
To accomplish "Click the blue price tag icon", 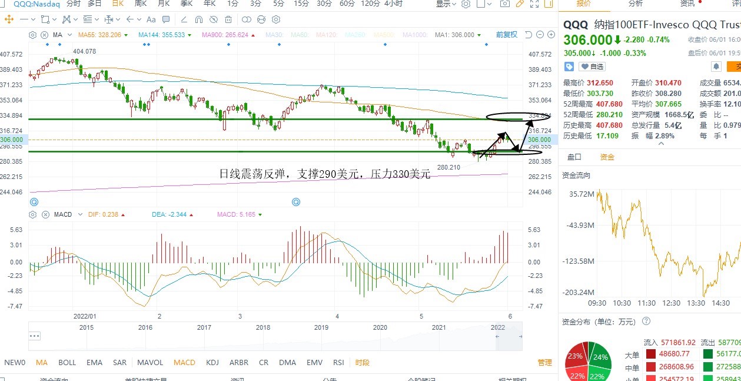I will [569, 67].
